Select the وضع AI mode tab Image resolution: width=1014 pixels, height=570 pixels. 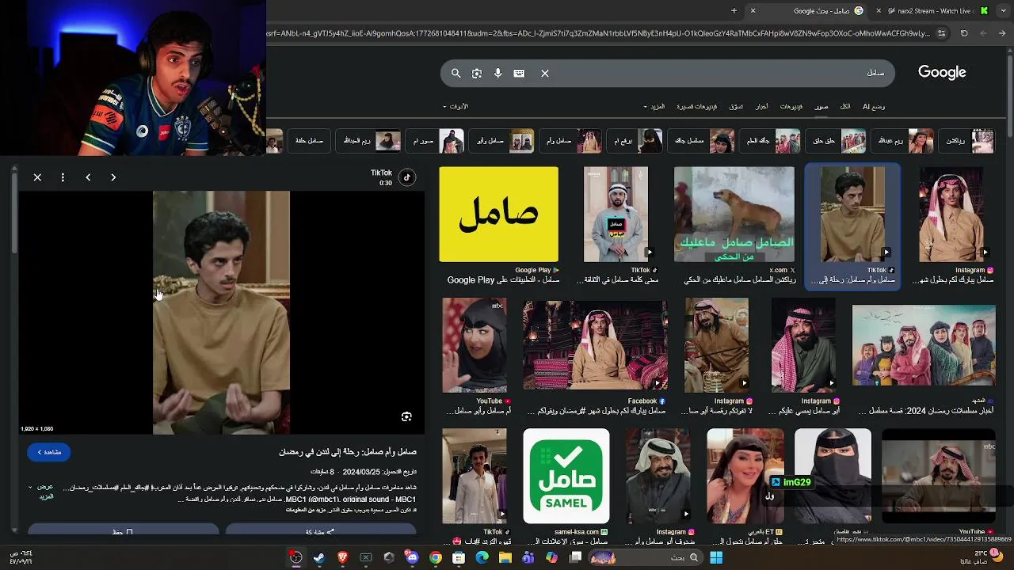[x=874, y=106]
